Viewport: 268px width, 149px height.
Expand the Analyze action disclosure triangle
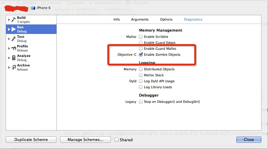click(x=9, y=58)
